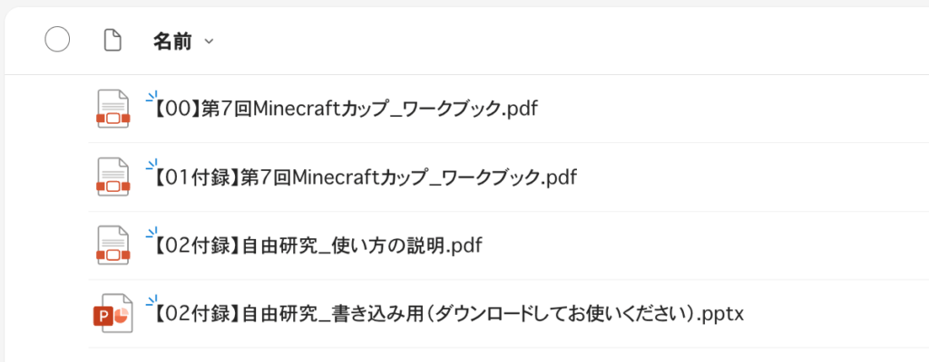Open 【00】第7回Minecraftカップ_ワークブック.pdf
The image size is (929, 362).
coord(345,110)
